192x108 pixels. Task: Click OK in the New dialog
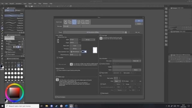(x=139, y=21)
